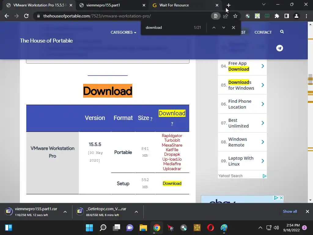This screenshot has width=313, height=235.
Task: Open the tab search dropdown chevron
Action: (x=264, y=4)
